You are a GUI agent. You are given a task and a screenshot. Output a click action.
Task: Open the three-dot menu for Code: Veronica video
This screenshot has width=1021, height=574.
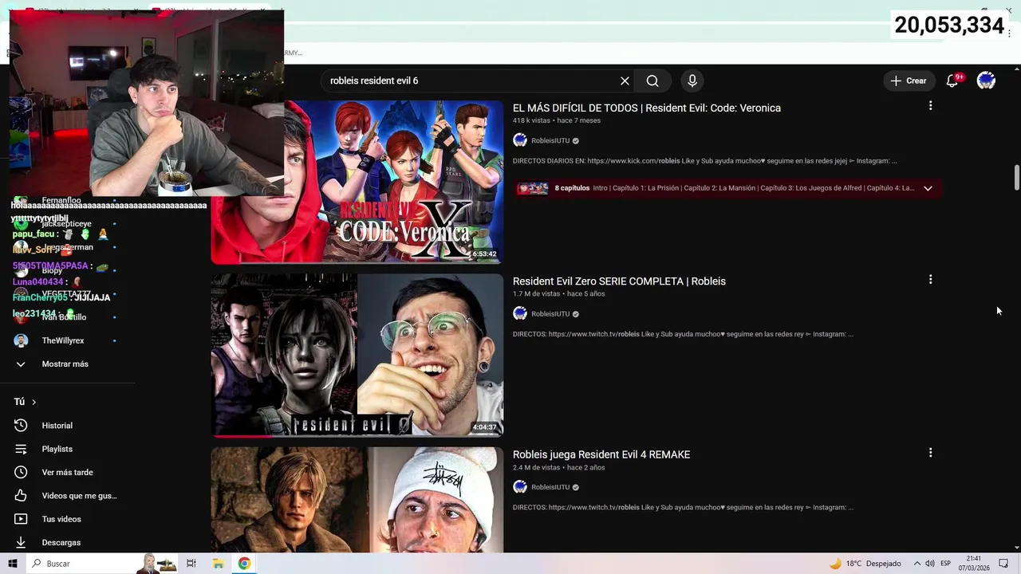(x=930, y=106)
